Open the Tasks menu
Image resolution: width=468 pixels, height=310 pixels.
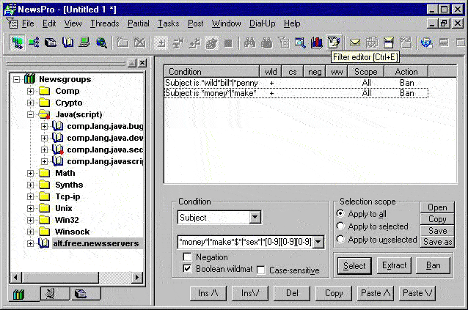168,23
